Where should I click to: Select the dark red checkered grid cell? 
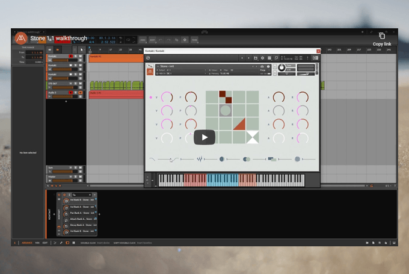click(226, 97)
